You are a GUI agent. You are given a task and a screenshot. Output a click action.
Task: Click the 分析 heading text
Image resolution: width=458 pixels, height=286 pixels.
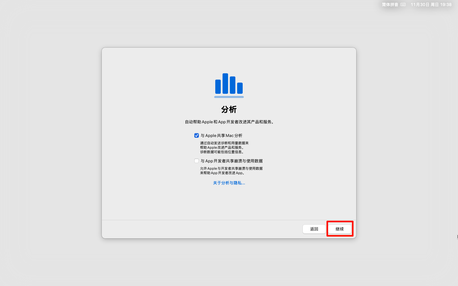click(x=229, y=109)
